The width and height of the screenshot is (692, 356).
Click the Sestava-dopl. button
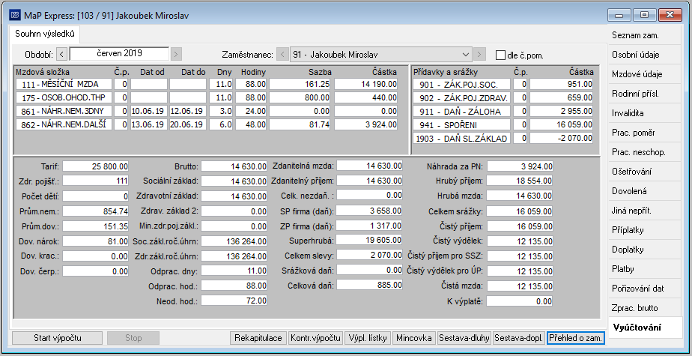point(519,338)
